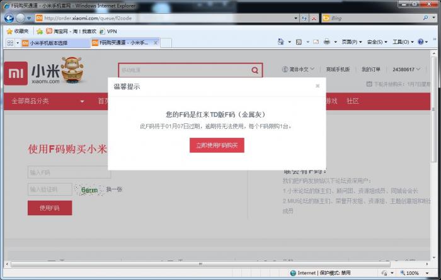Viewport: 441px width, 280px height.
Task: Click the Quick Tabs grid icon
Action: [10, 43]
